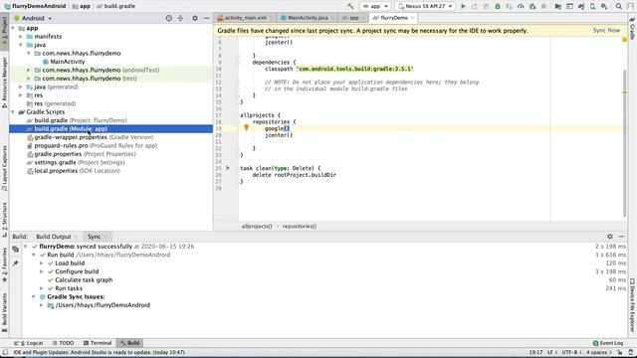Image resolution: width=637 pixels, height=358 pixels.
Task: Click the Debug app bug icon
Action: (498, 6)
